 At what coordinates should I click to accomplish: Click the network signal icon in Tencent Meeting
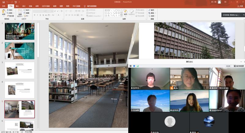(138, 66)
